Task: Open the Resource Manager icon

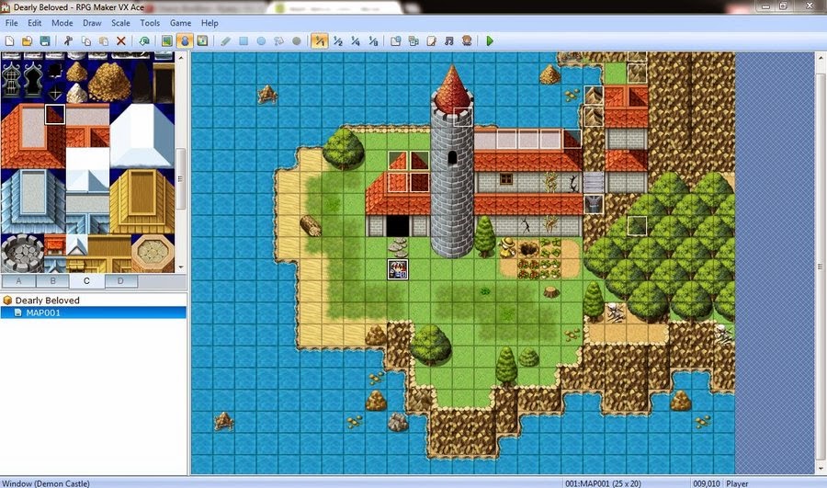Action: coord(413,40)
